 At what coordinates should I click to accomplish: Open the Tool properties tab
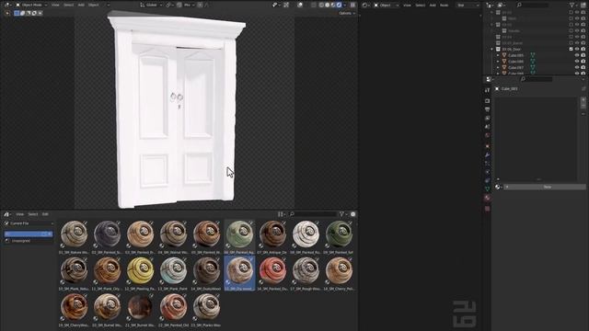tap(487, 90)
